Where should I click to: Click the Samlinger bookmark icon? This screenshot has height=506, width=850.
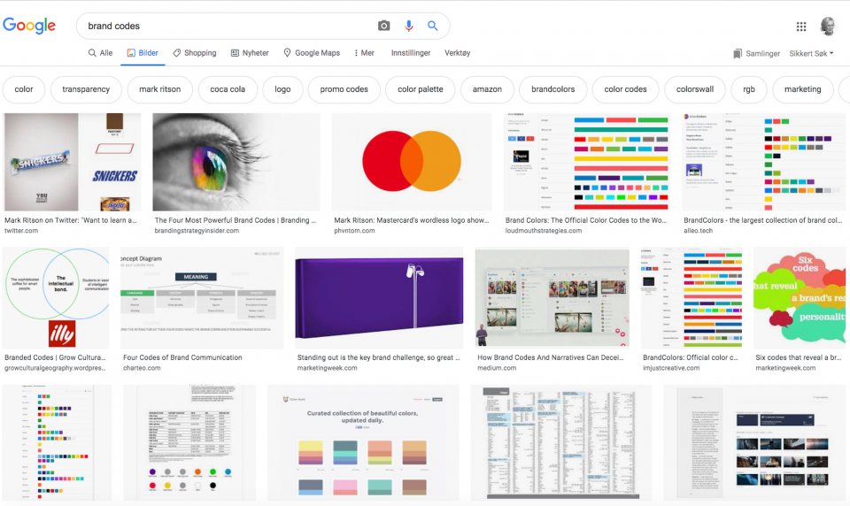(x=738, y=54)
